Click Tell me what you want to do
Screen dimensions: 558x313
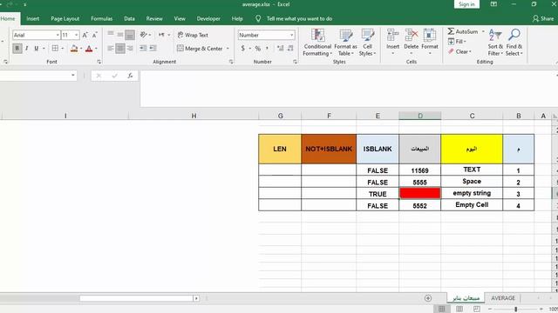click(x=299, y=19)
